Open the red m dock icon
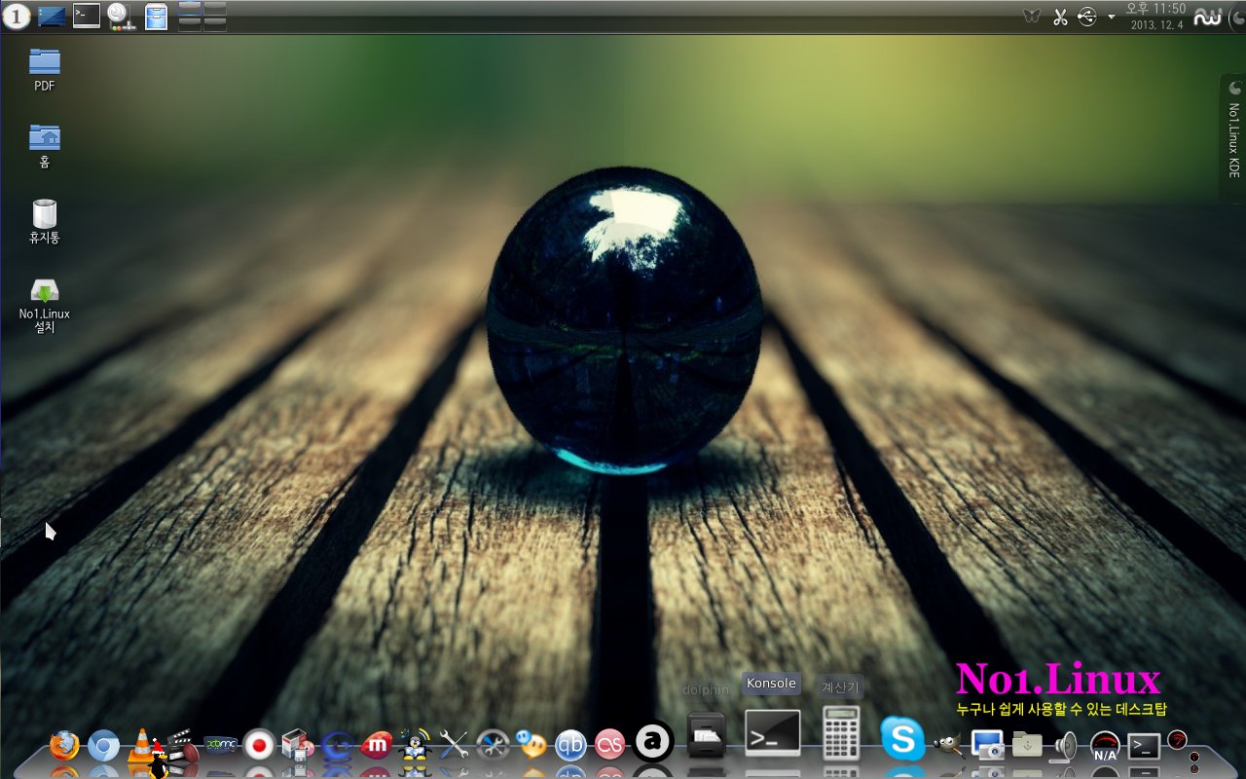This screenshot has width=1246, height=779. click(376, 746)
